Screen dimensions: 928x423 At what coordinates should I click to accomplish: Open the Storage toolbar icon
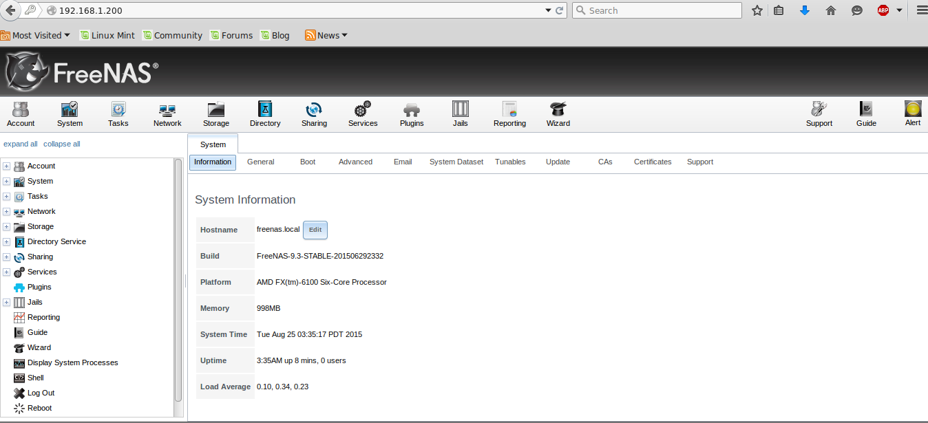pyautogui.click(x=216, y=114)
